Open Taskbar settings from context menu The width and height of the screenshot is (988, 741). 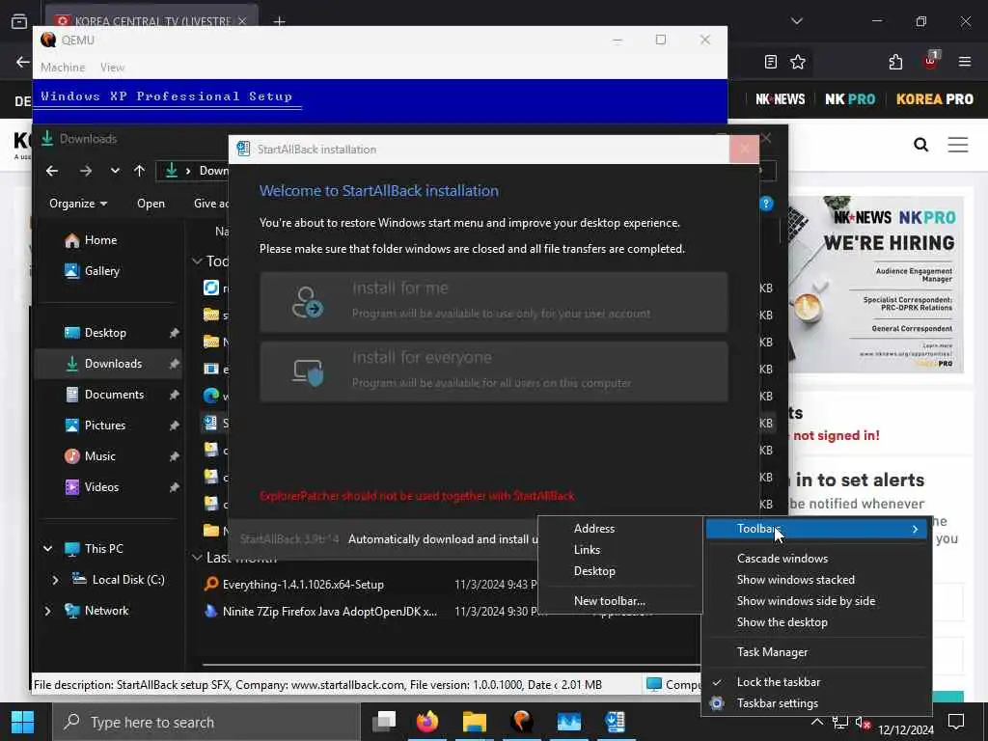point(816,703)
